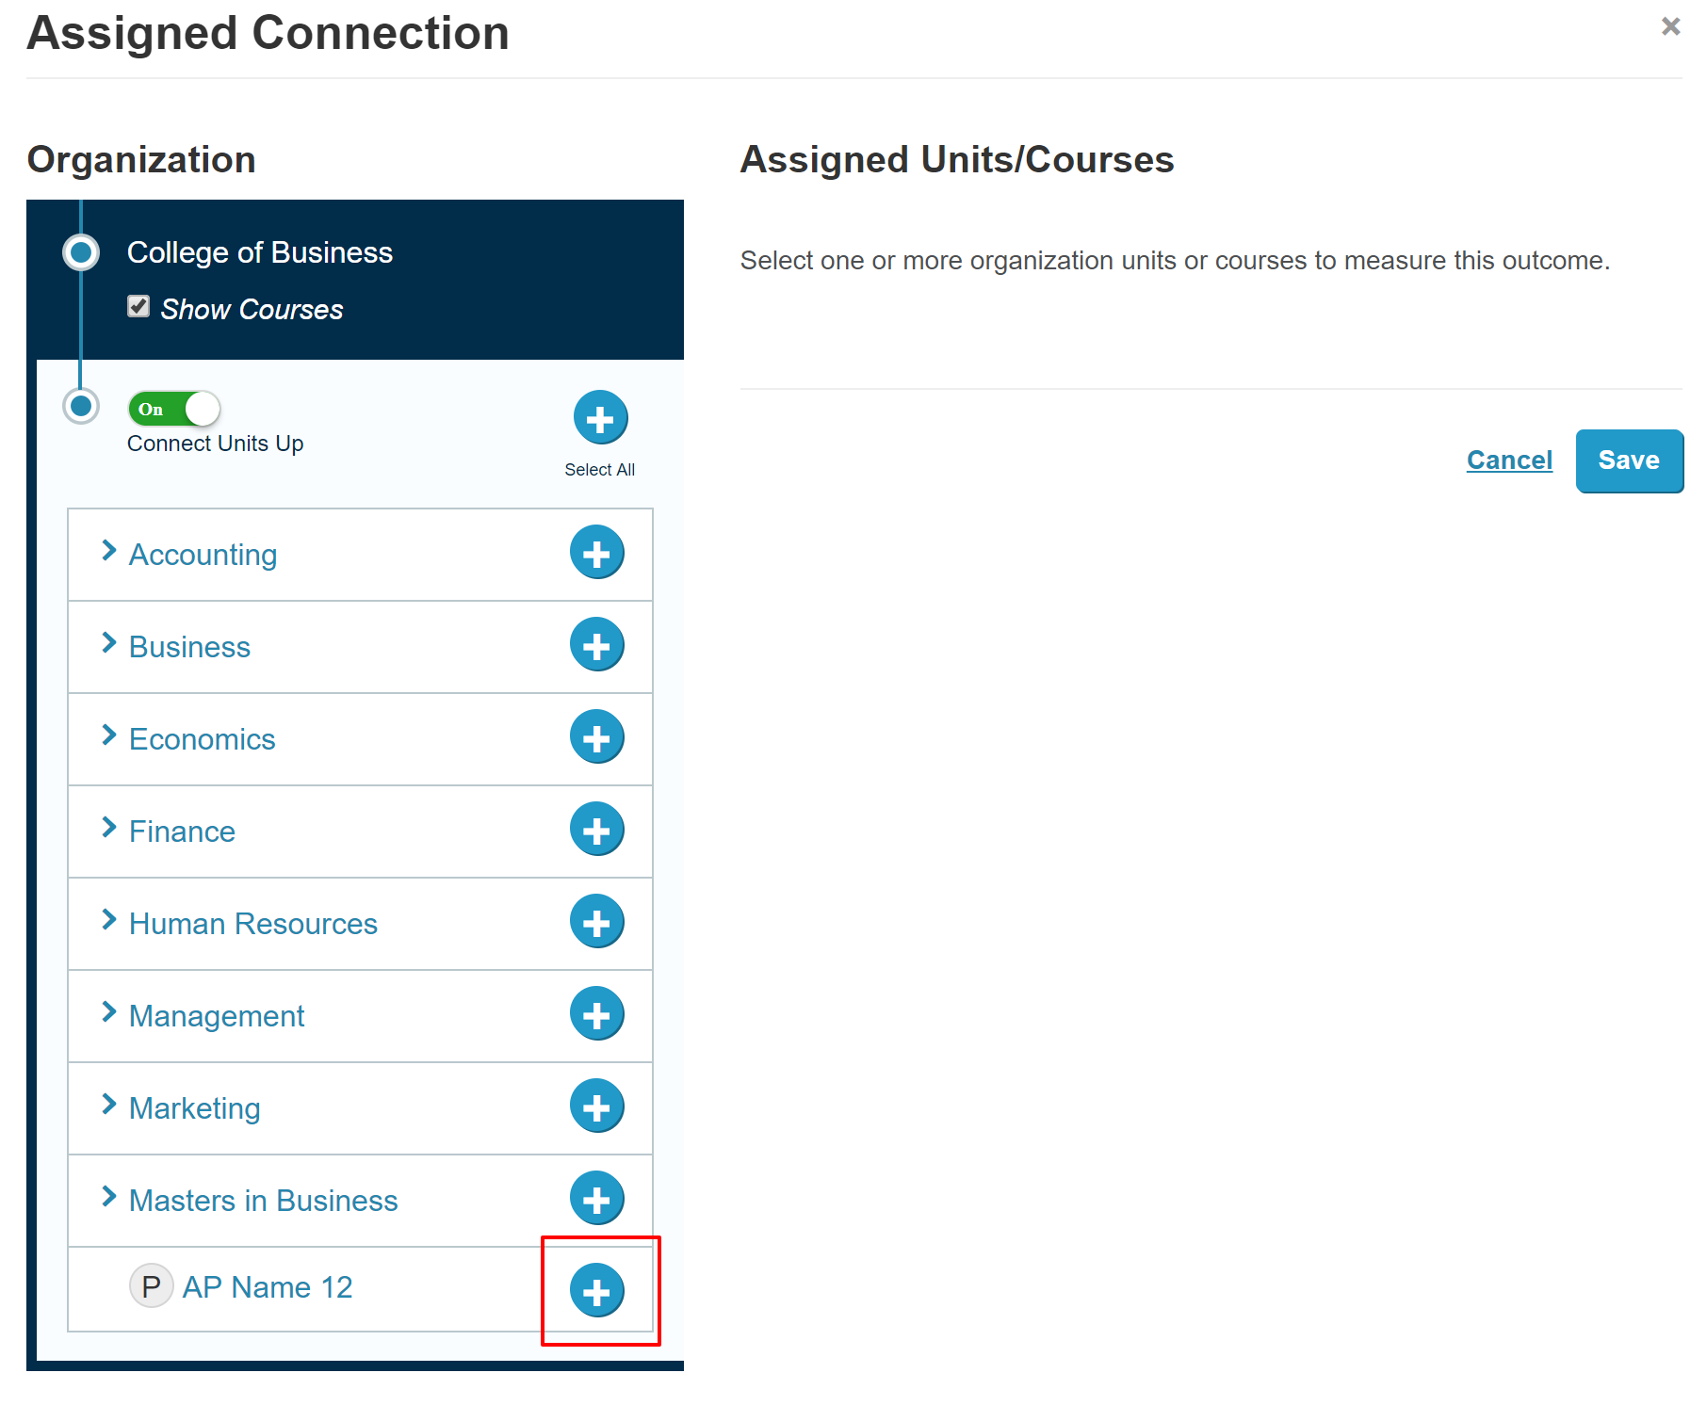Add Masters in Business with plus icon
Screen dimensions: 1707x1405
pyautogui.click(x=596, y=1199)
